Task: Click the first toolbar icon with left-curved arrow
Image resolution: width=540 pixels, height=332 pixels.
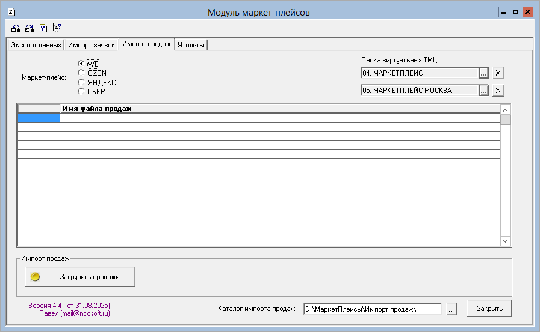Action: 16,28
